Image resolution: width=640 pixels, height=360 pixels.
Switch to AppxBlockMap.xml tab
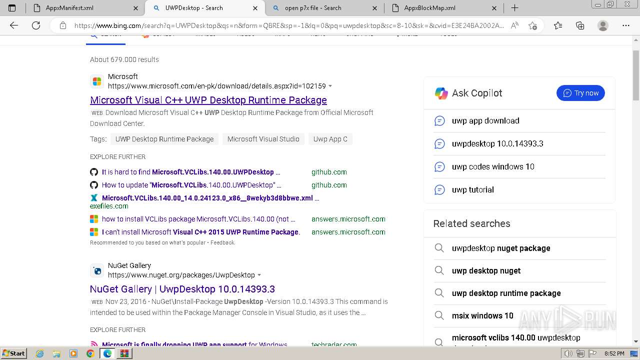(444, 8)
